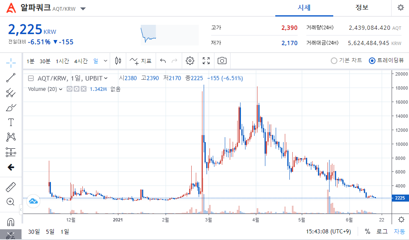This screenshot has height=240, width=409.
Task: Toggle 로그 logarithmic scale
Action: (382, 231)
